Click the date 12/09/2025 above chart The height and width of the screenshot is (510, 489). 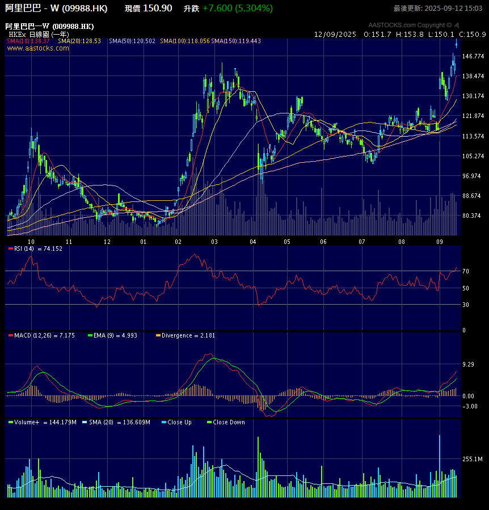tap(335, 34)
